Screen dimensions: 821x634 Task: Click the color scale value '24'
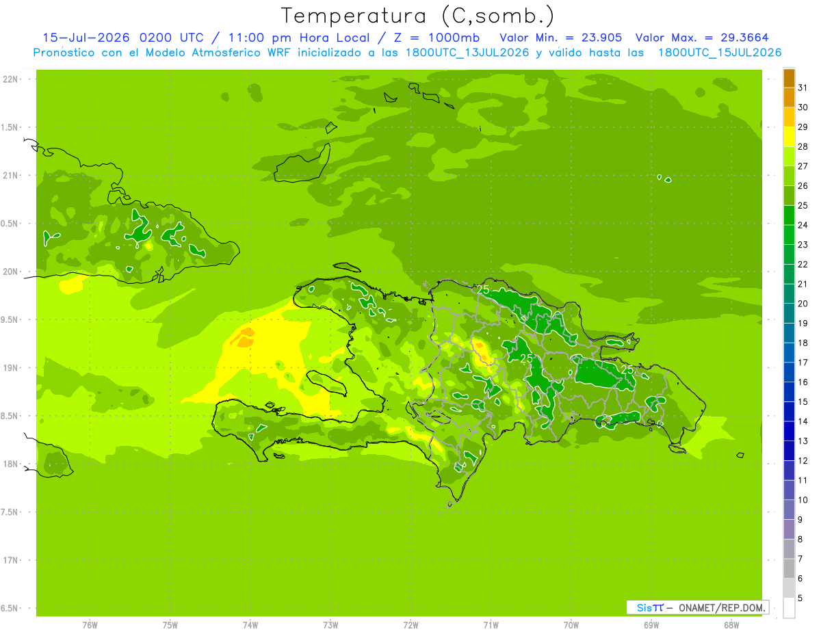click(x=803, y=225)
